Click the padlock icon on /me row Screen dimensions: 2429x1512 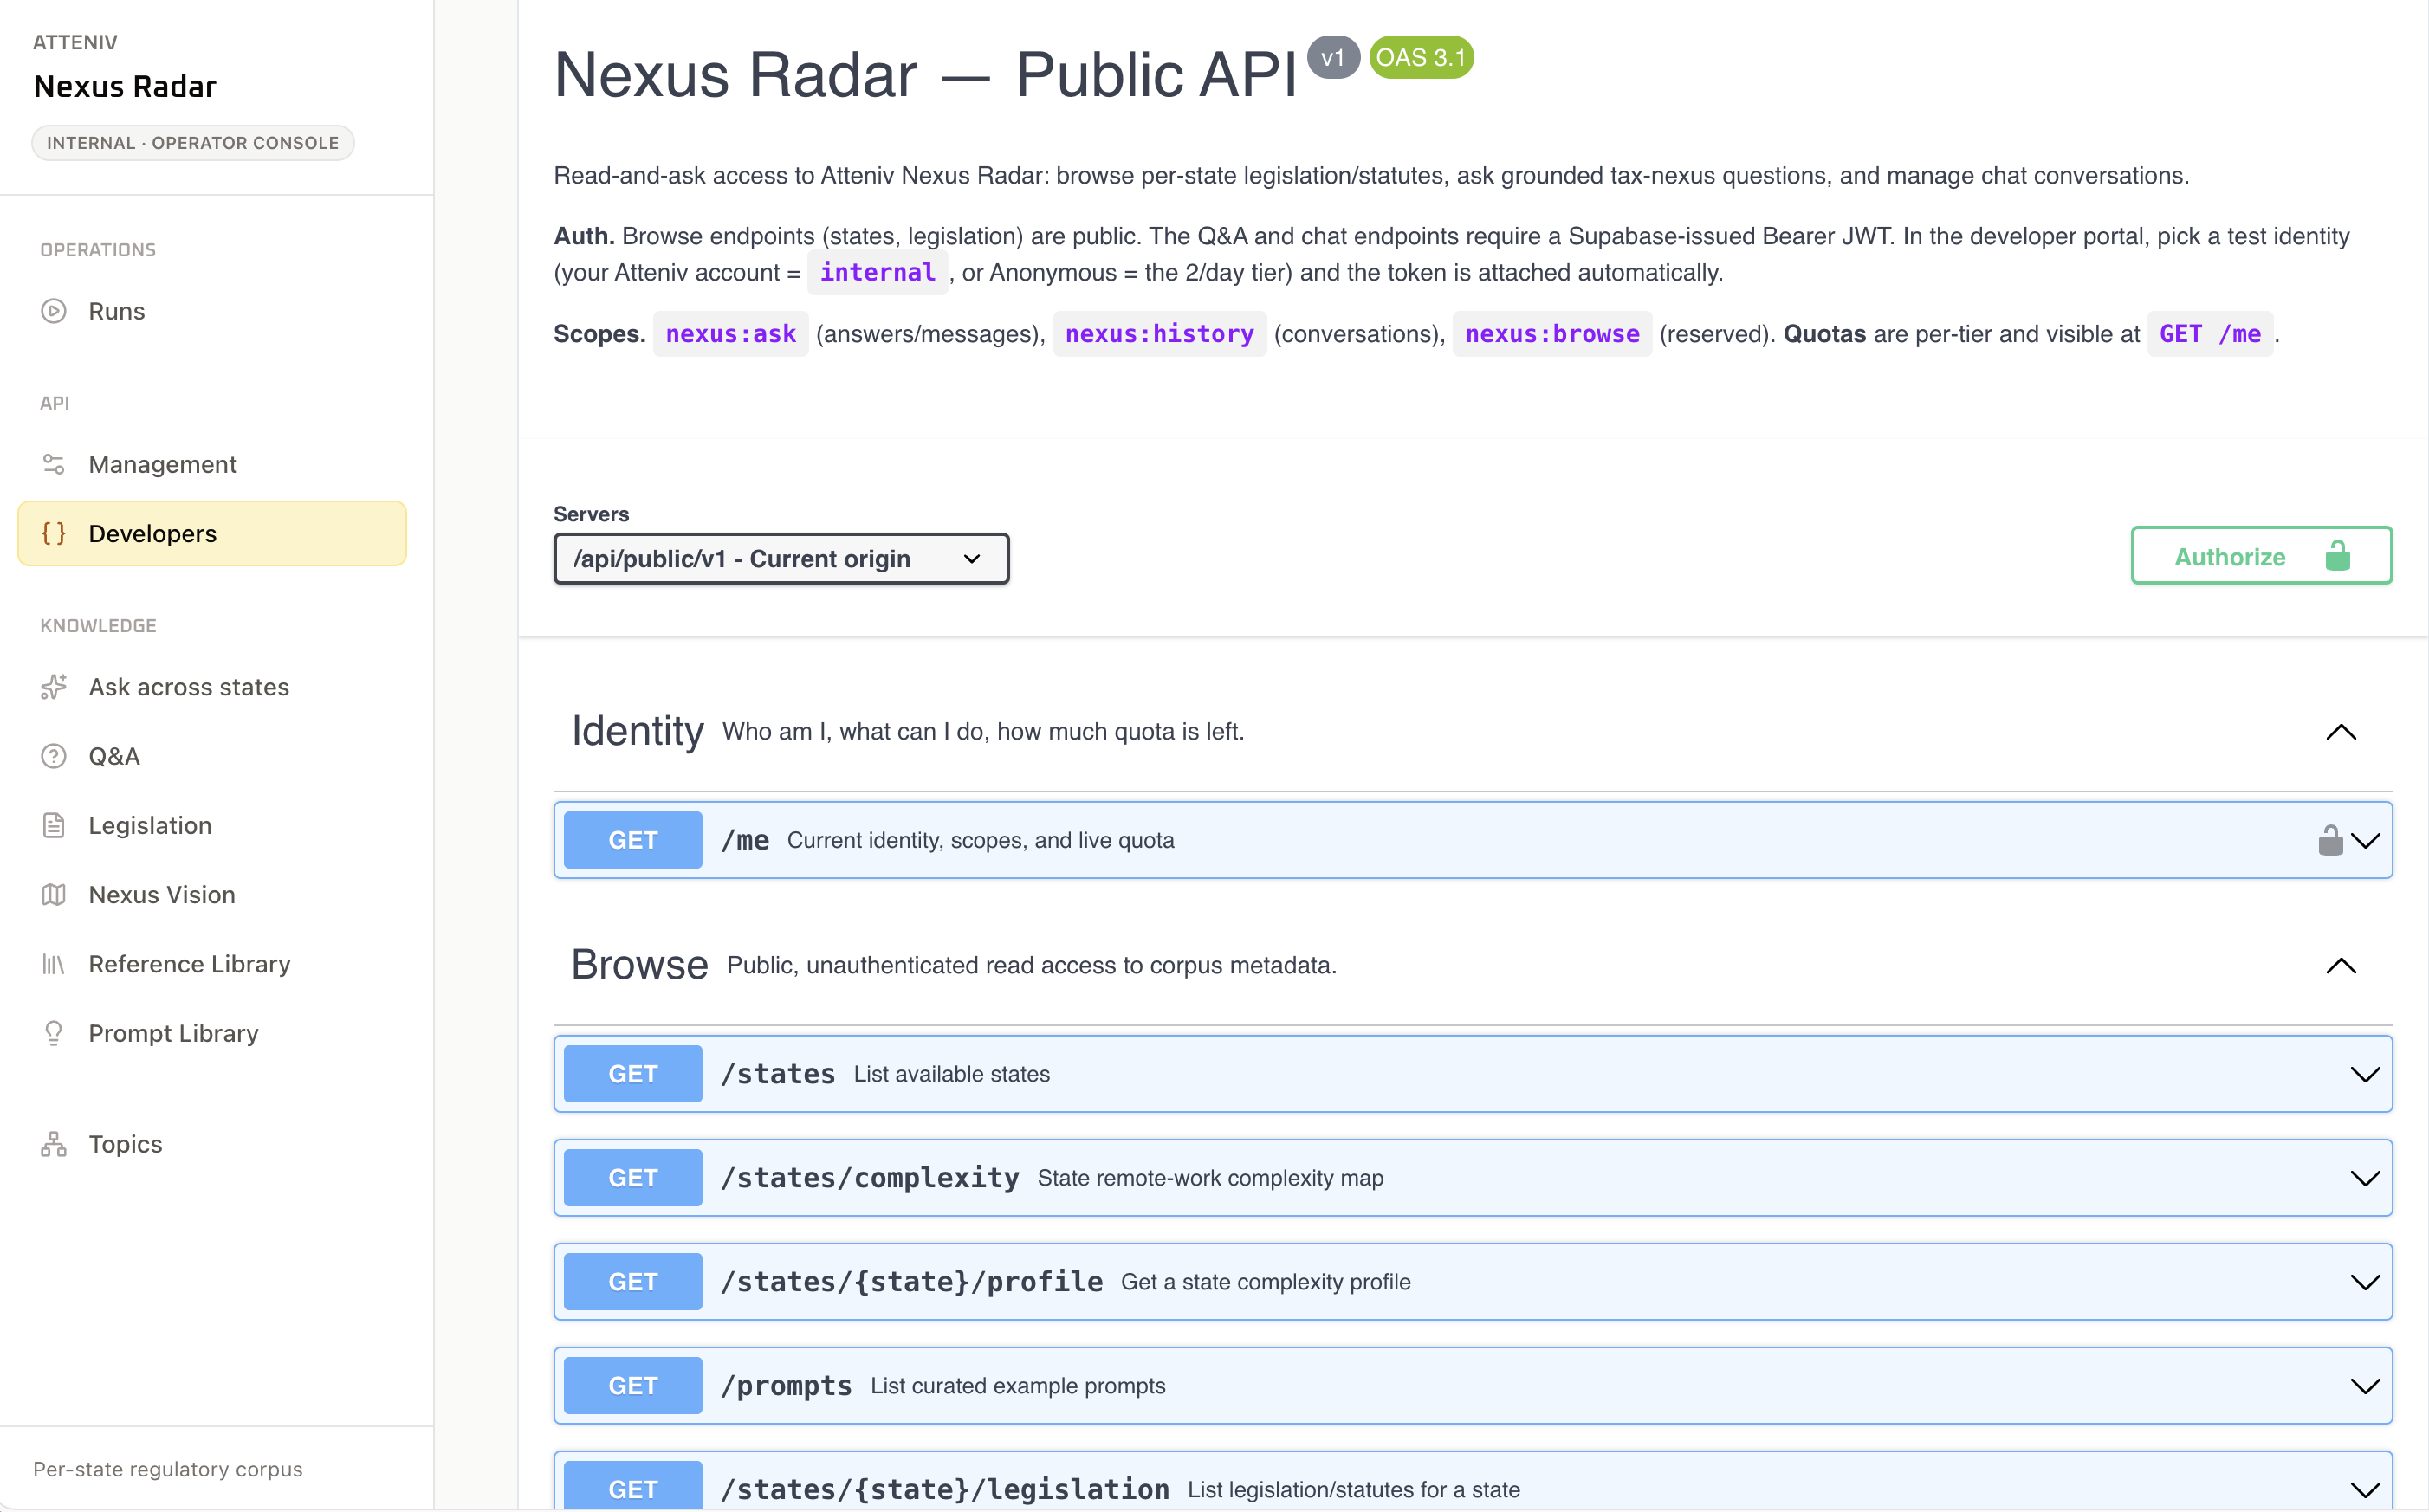(2330, 840)
